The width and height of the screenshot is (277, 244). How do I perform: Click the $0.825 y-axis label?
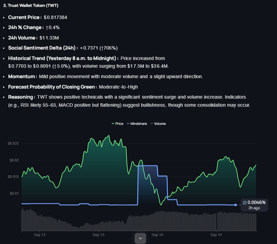pyautogui.click(x=13, y=144)
